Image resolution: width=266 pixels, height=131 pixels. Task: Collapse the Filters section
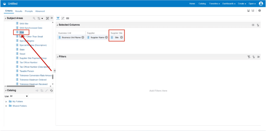(57, 57)
